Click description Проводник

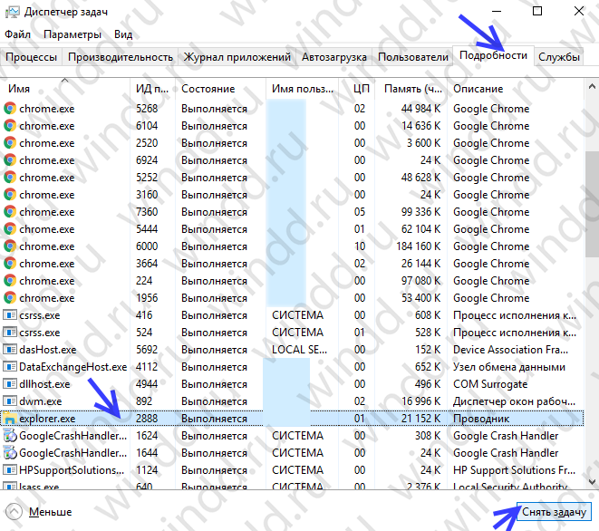[481, 419]
